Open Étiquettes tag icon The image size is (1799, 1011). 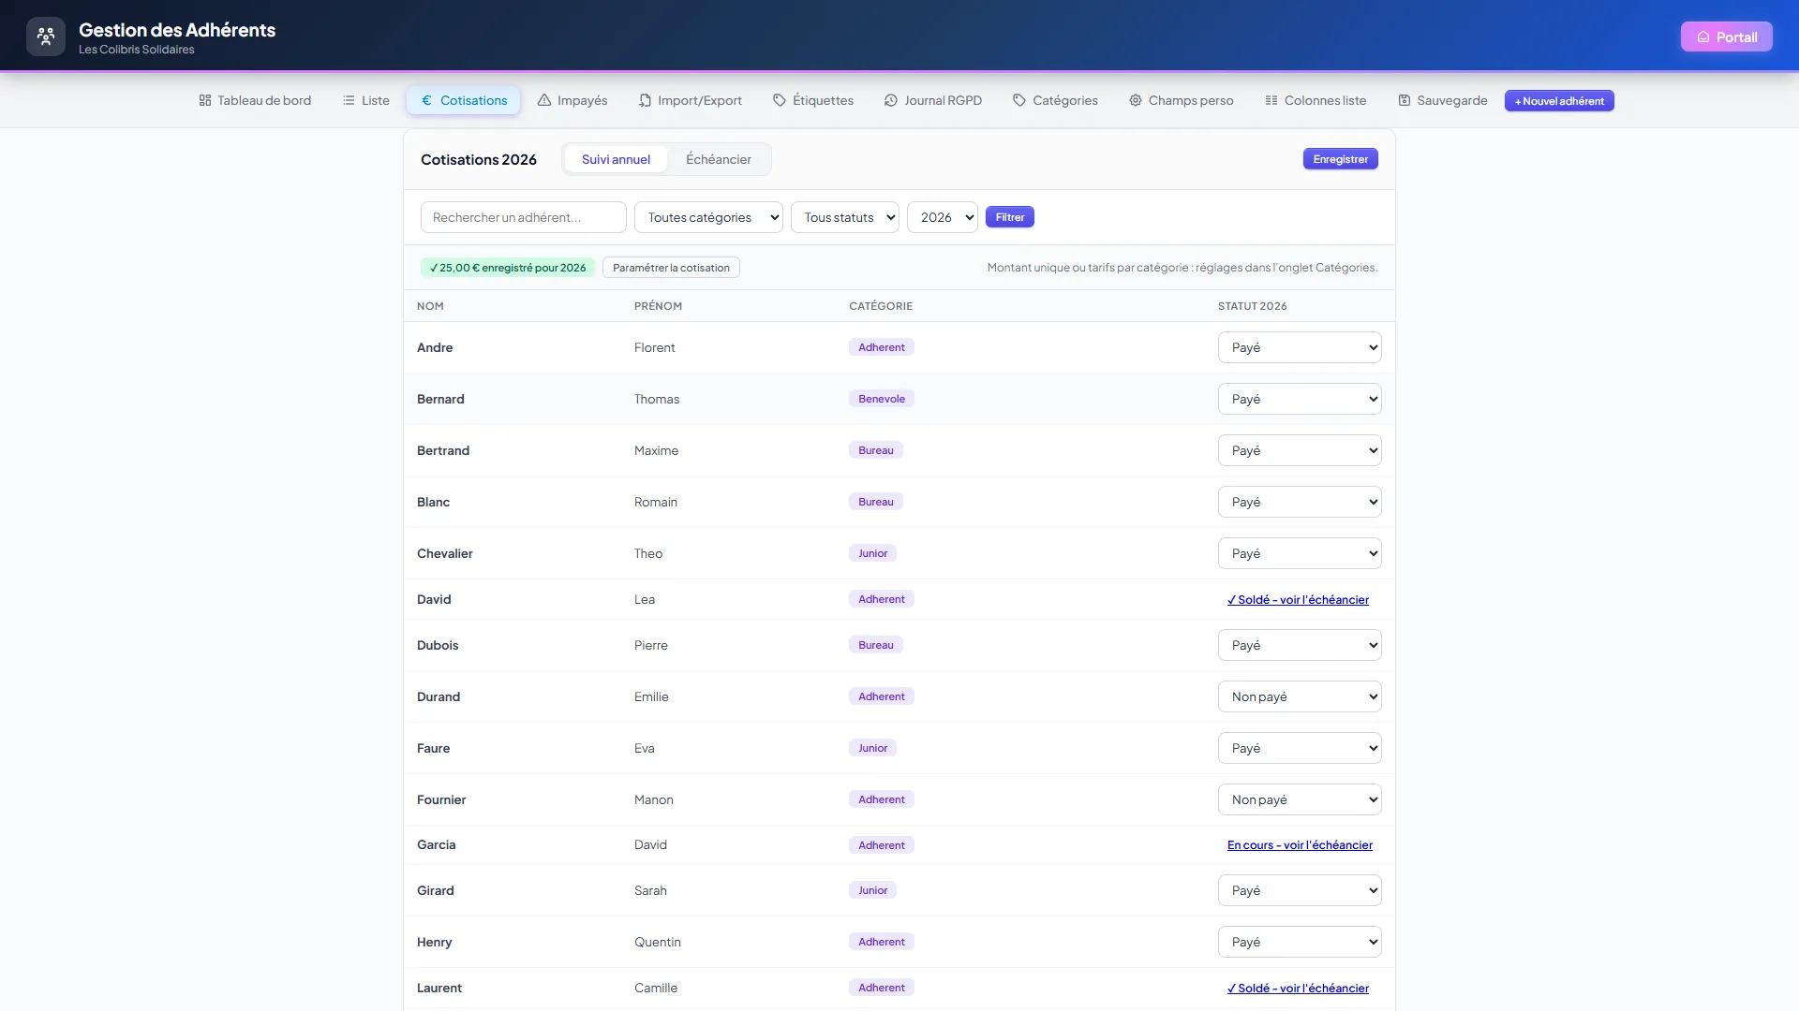(780, 100)
